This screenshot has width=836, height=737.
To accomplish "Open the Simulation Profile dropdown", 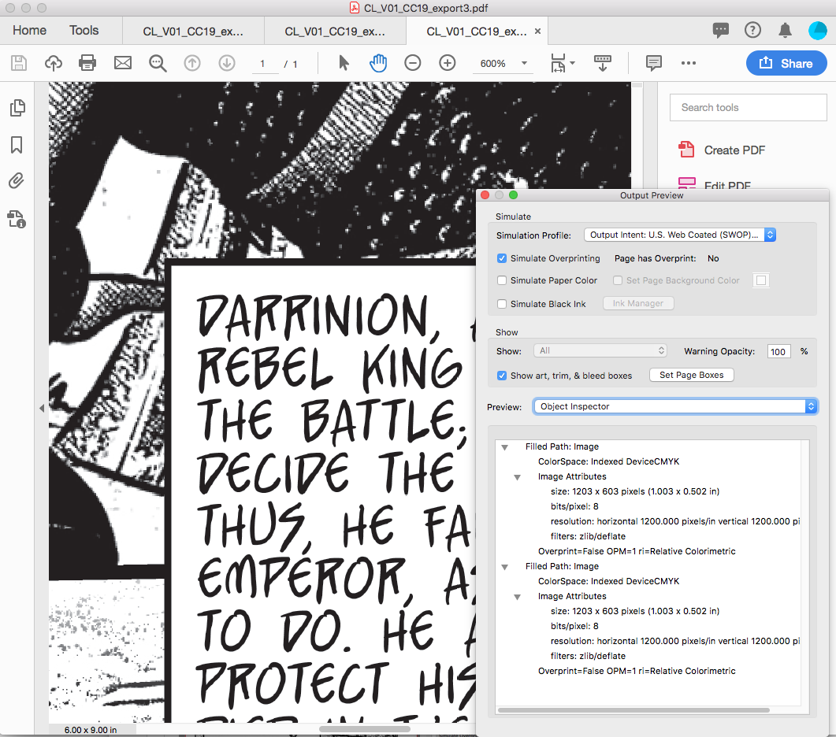I will [x=680, y=235].
